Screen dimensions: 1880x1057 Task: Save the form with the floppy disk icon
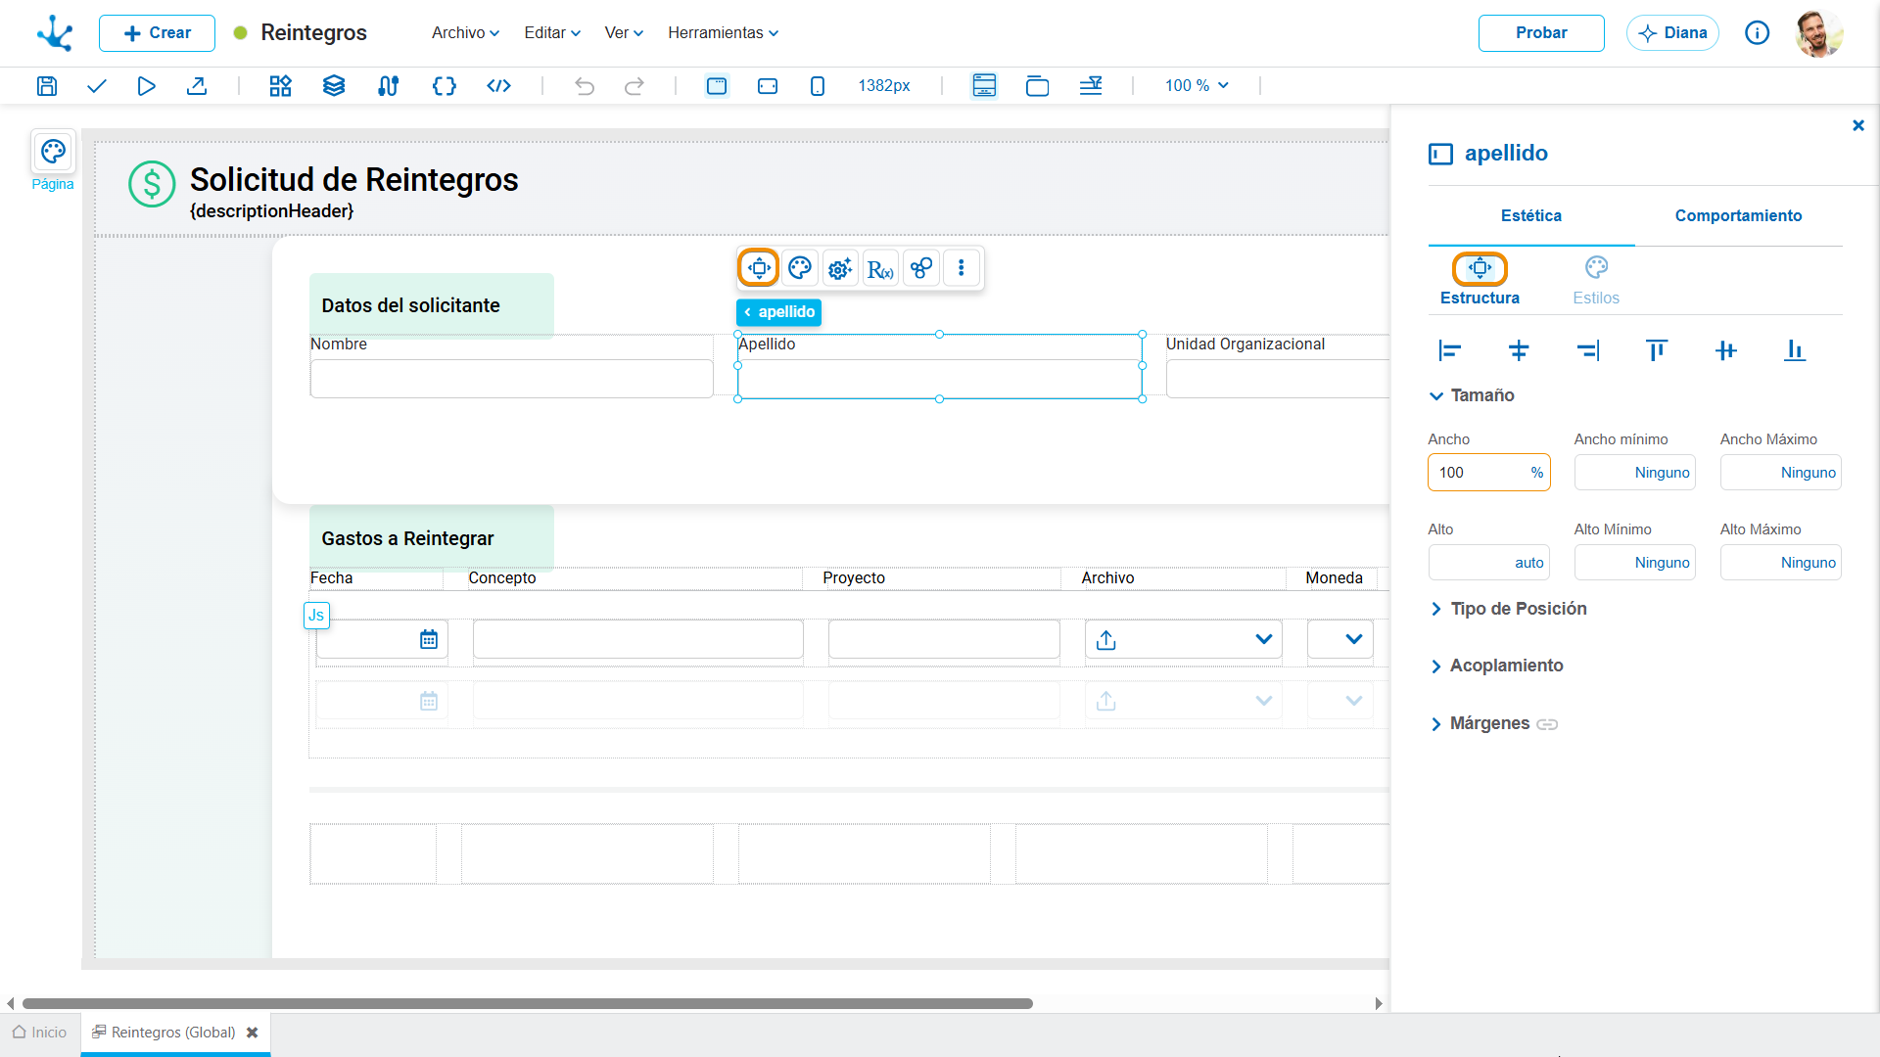click(47, 86)
